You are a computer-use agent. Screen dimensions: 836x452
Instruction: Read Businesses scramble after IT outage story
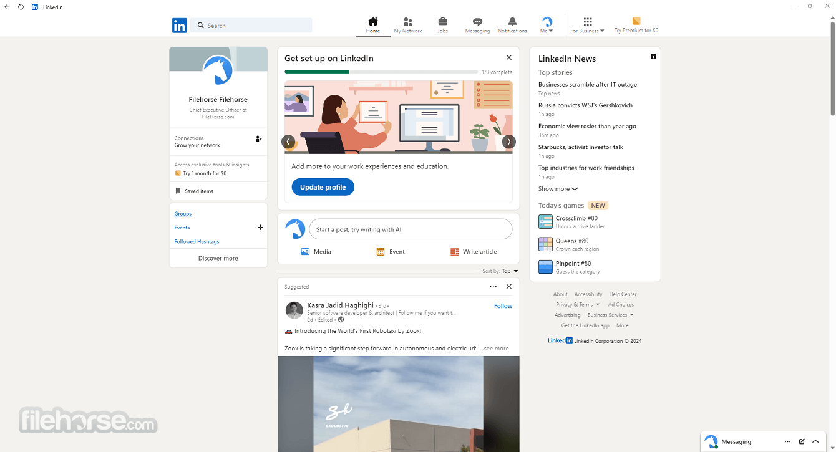coord(587,84)
